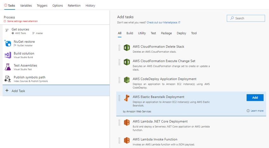
Task: Filter tasks by Utility category
Action: (x=142, y=33)
